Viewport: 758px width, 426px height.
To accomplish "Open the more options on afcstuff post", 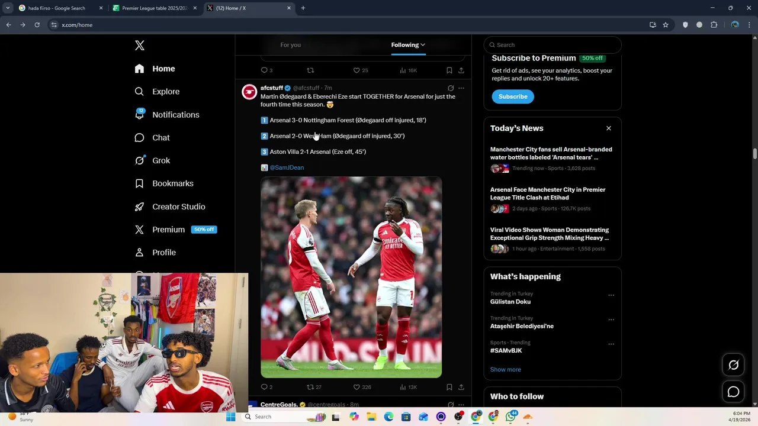I will point(461,88).
